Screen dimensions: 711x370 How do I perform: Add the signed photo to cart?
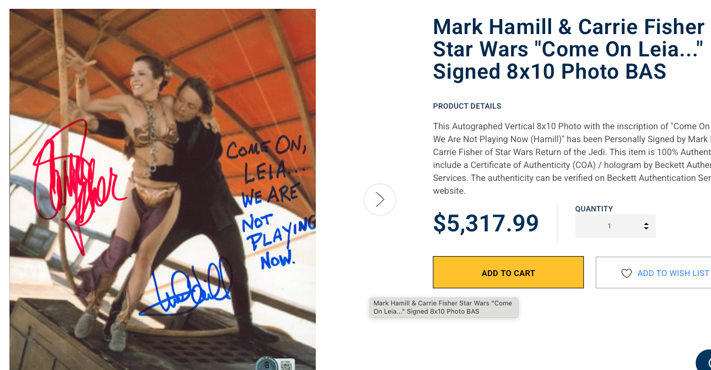click(508, 273)
